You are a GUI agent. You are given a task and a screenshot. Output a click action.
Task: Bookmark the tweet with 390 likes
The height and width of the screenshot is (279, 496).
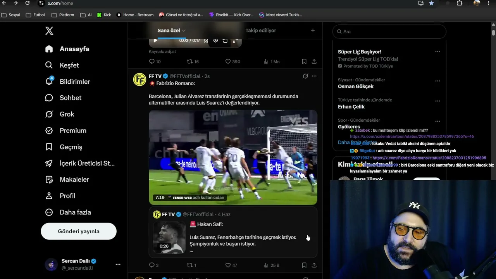tap(304, 62)
